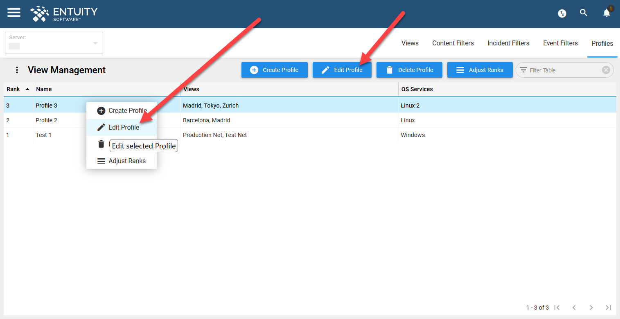Select the Test 1 row name
Screen dimensions: 620x319
pos(43,135)
